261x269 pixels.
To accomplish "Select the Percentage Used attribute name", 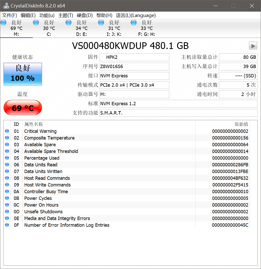I will [x=42, y=158].
